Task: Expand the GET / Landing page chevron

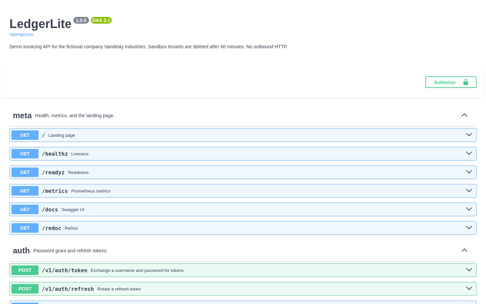Action: pos(469,135)
